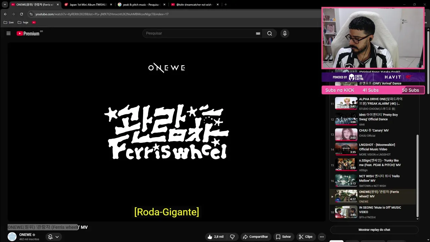This screenshot has height=242, width=430.
Task: Play n.SSign 'Funky like me' thumbnail
Action: 346,165
